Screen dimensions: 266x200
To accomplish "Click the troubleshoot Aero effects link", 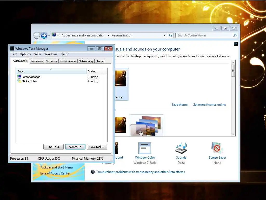I will point(140,172).
